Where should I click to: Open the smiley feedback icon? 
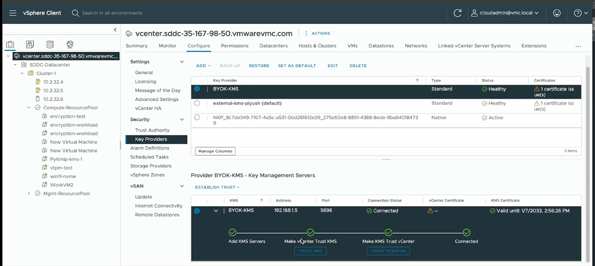click(557, 13)
